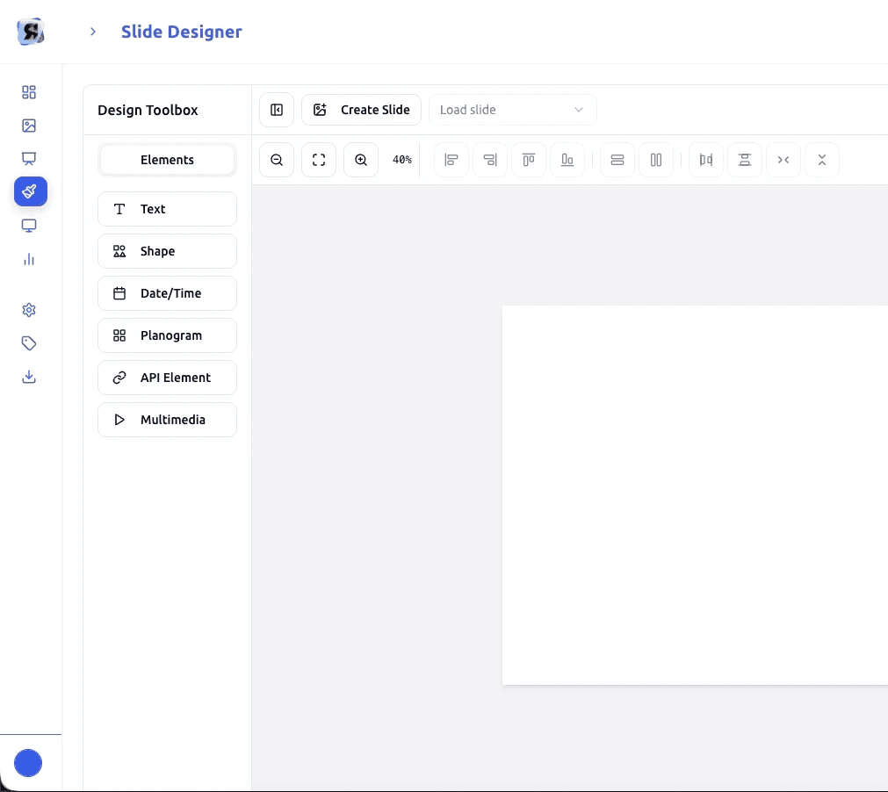Image resolution: width=888 pixels, height=792 pixels.
Task: Center elements vertically in the slide
Action: 744,159
